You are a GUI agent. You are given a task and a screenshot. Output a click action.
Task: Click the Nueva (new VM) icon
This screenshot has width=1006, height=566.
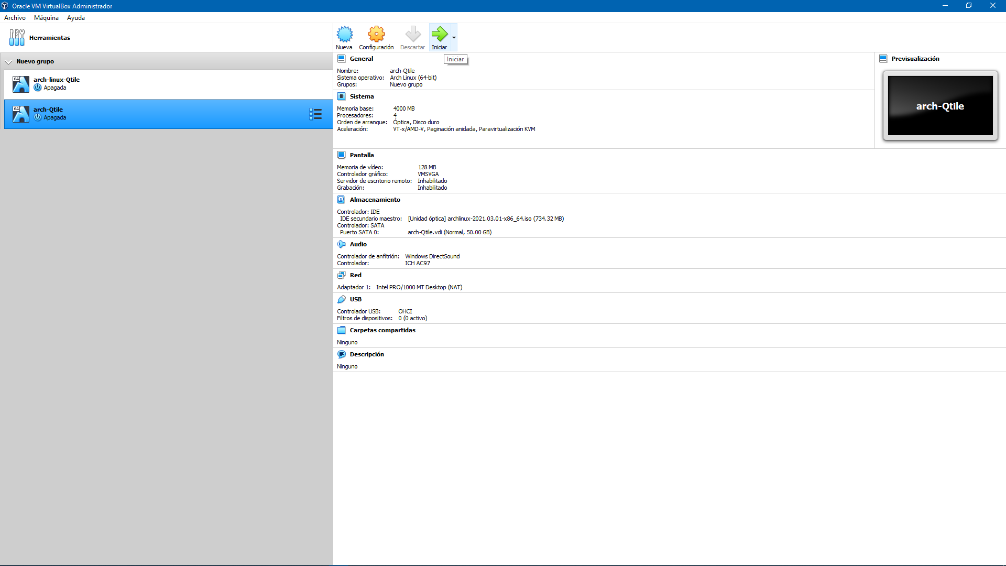(344, 35)
